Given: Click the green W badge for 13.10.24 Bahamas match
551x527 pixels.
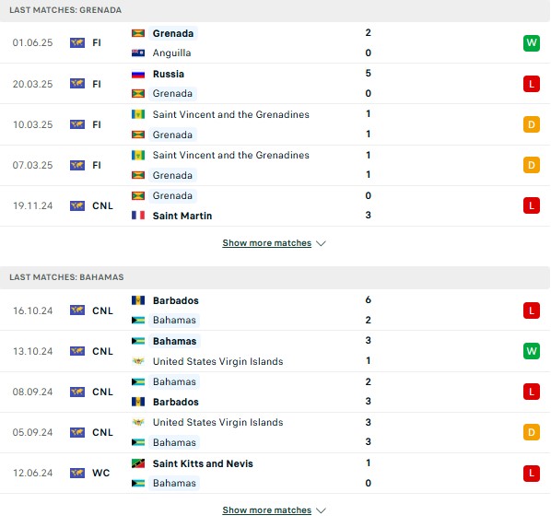Looking at the screenshot, I should click(x=531, y=351).
